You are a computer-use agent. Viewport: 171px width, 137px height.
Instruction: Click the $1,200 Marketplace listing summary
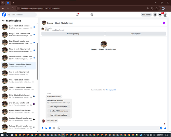[54, 30]
